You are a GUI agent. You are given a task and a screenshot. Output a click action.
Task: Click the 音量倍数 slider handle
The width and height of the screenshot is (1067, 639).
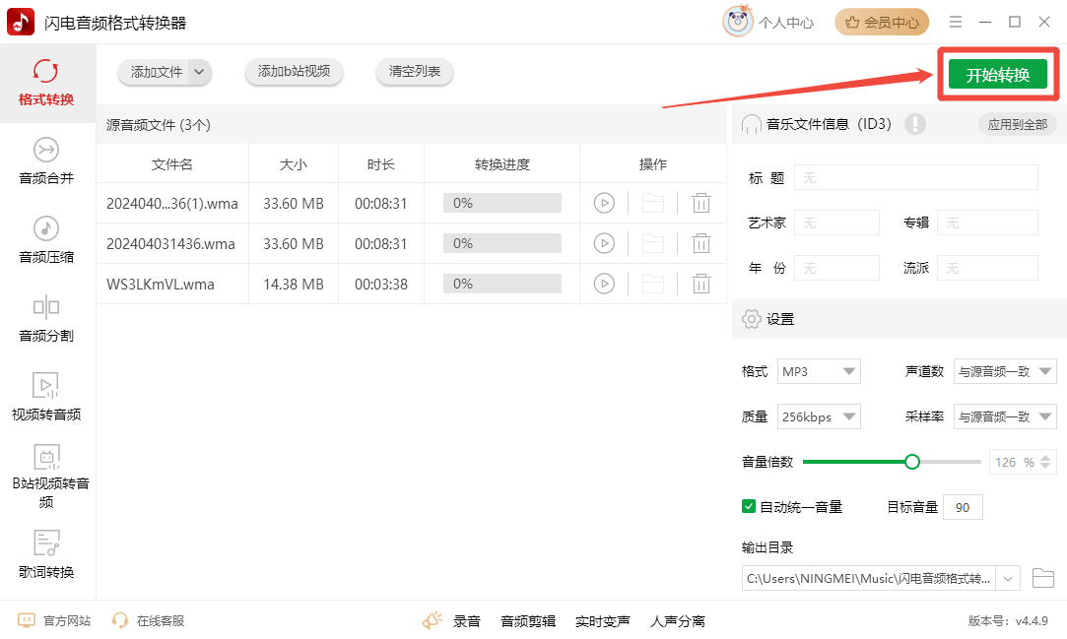point(912,462)
